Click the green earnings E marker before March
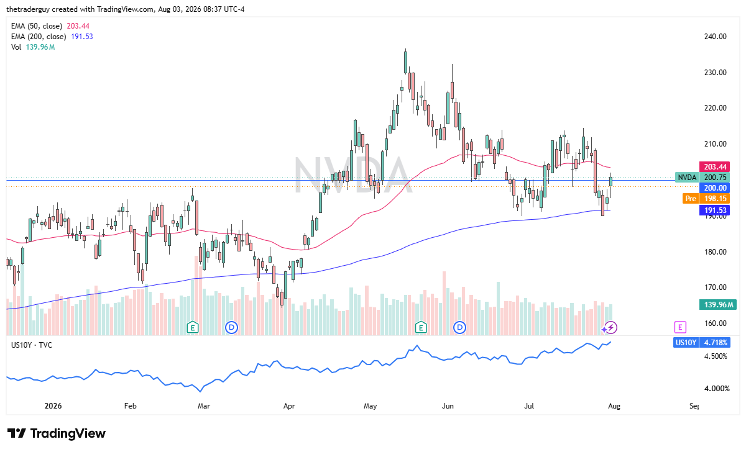Viewport: 746px width, 452px height. 193,327
